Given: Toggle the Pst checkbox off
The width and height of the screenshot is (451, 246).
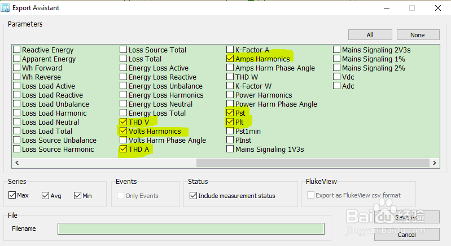Looking at the screenshot, I should (x=230, y=113).
